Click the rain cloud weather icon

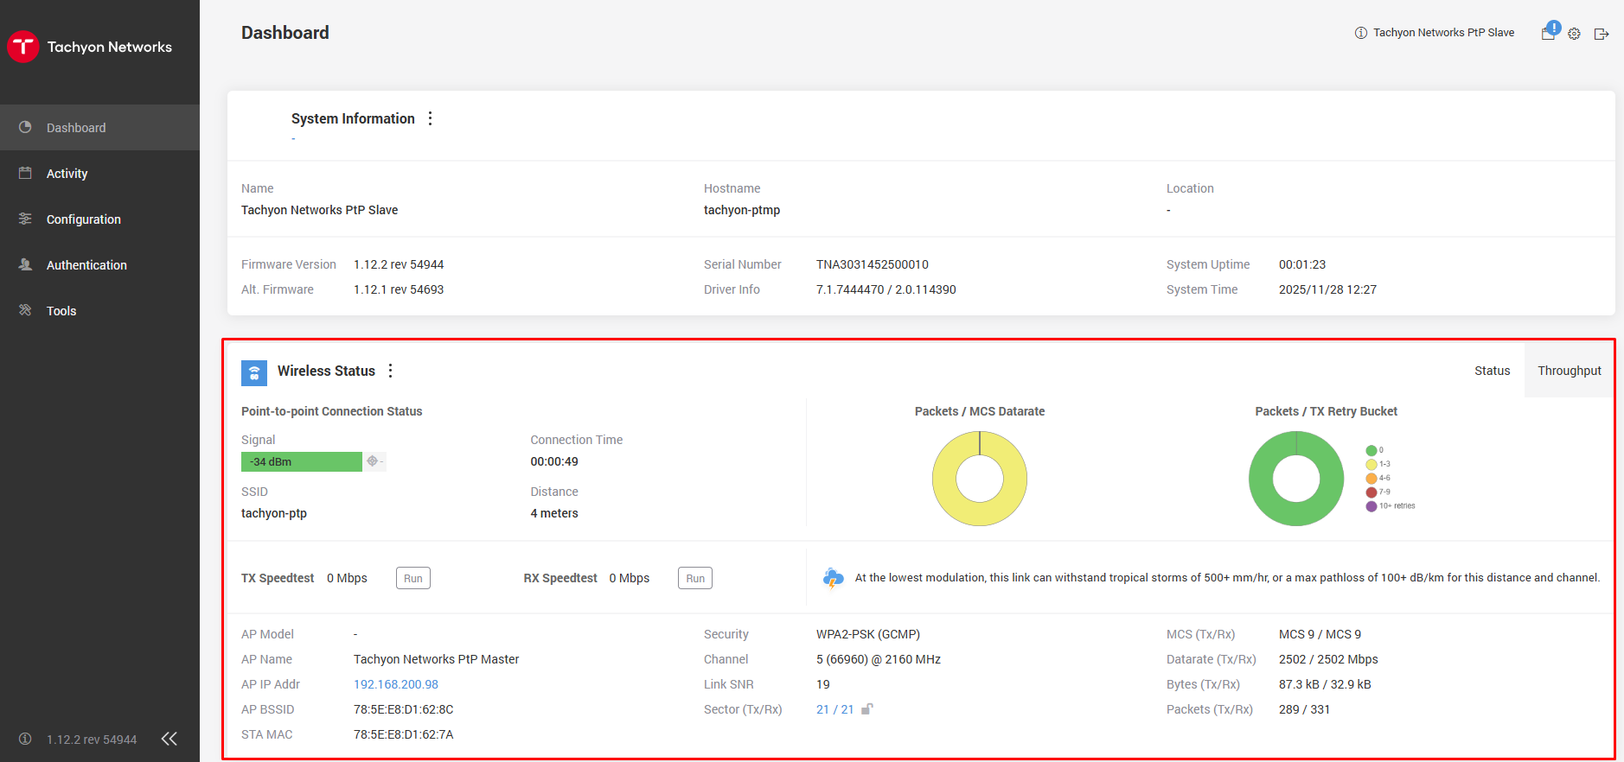coord(834,578)
